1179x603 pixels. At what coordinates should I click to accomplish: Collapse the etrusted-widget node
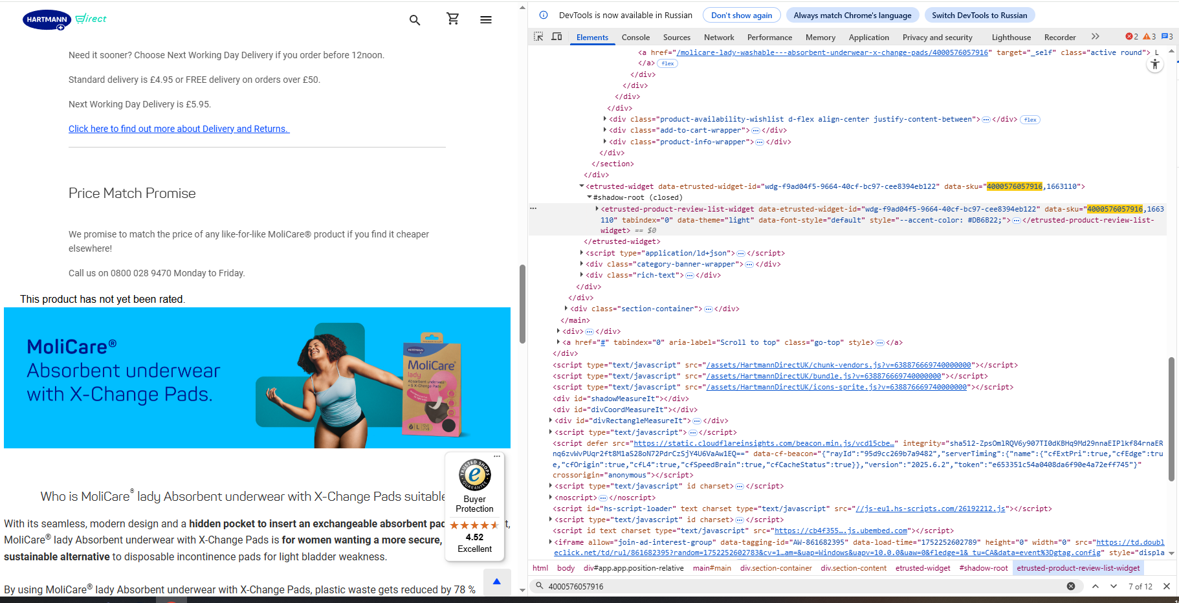click(x=582, y=186)
